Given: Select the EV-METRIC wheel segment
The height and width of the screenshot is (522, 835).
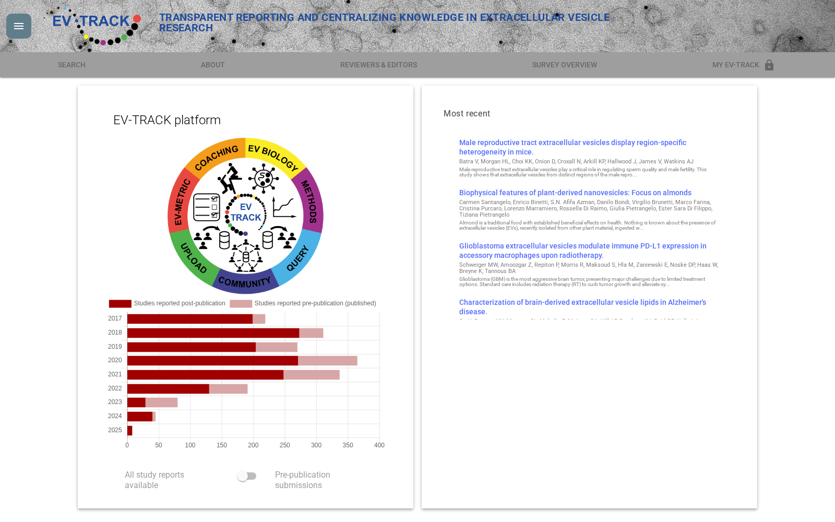Looking at the screenshot, I should [179, 200].
